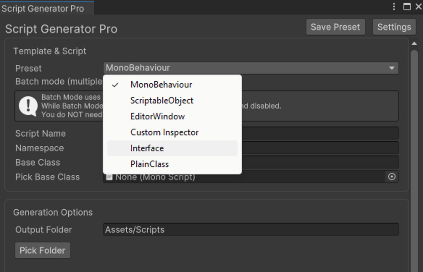Click the Pick Folder button
The width and height of the screenshot is (423, 272).
click(x=42, y=250)
